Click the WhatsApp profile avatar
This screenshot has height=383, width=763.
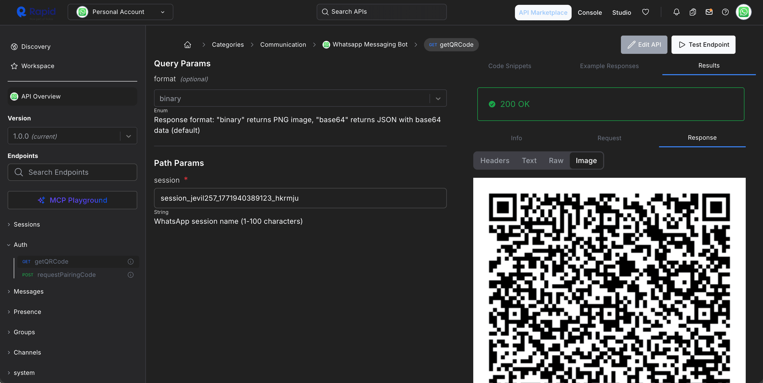pyautogui.click(x=743, y=12)
